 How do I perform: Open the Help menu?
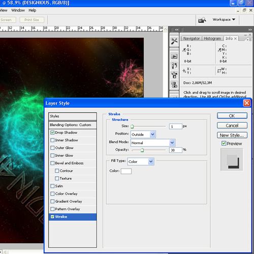tap(32, 10)
